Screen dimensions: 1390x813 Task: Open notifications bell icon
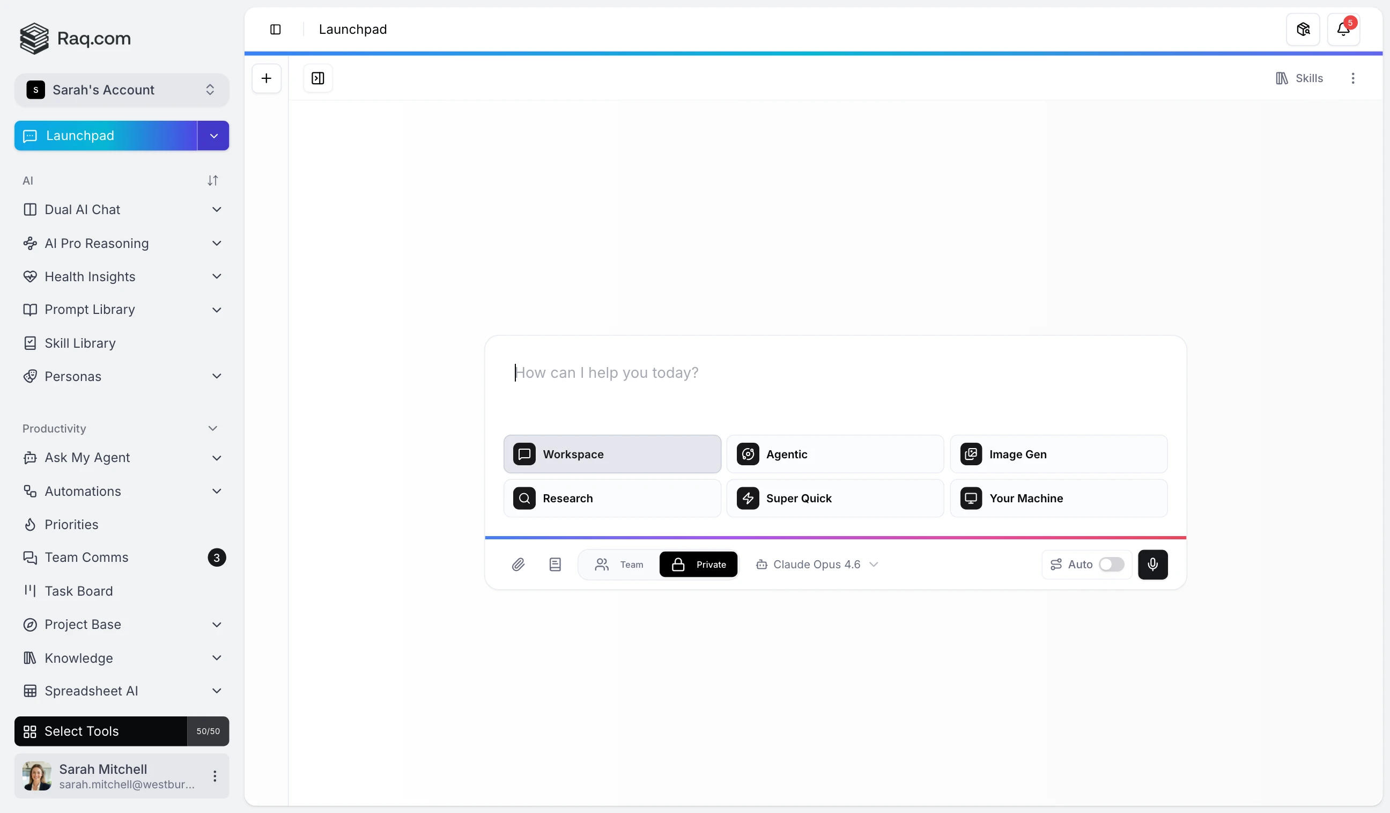pos(1343,30)
